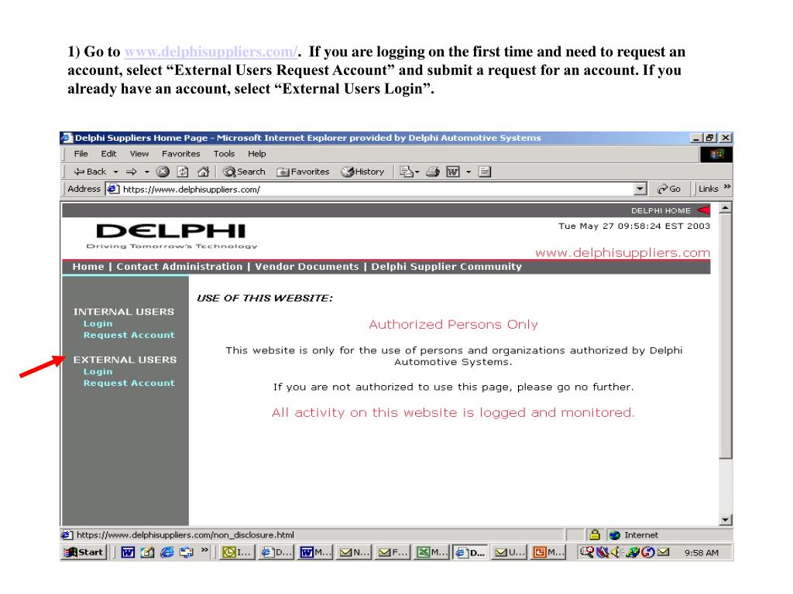The width and height of the screenshot is (793, 594).
Task: Click the Internet zone globe icon
Action: [x=614, y=535]
